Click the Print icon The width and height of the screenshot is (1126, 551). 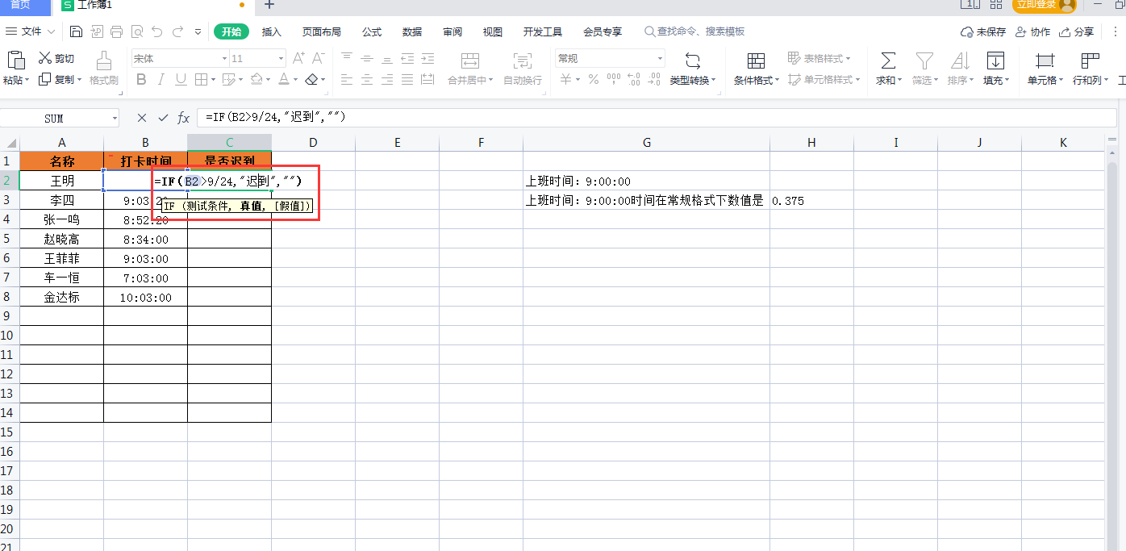(116, 32)
